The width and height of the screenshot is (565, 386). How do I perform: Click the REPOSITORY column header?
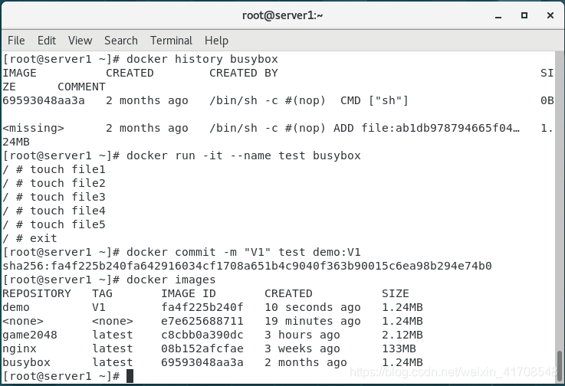click(x=37, y=293)
